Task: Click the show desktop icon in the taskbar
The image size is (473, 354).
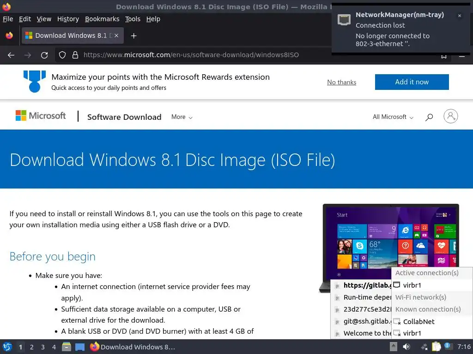Action: (x=79, y=347)
